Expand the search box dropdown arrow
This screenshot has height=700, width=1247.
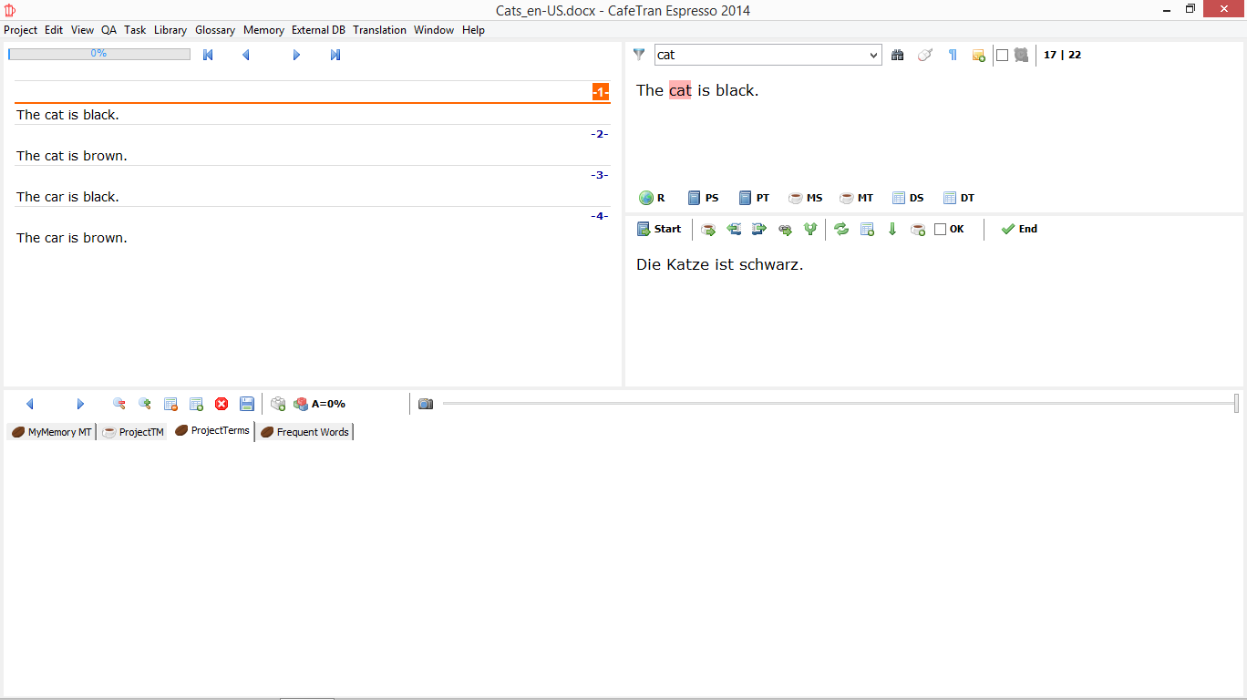(x=873, y=56)
